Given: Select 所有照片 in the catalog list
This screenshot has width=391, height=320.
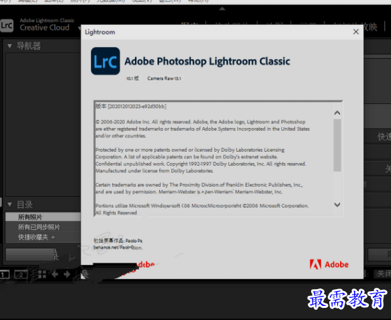Looking at the screenshot, I should tap(43, 217).
